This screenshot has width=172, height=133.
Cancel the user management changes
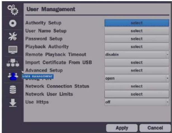click(155, 128)
